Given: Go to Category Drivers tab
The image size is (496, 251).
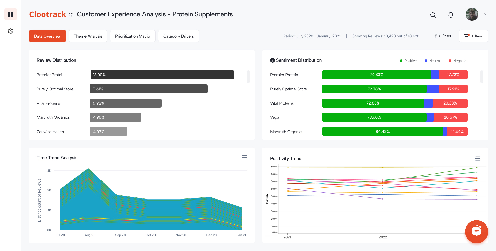Looking at the screenshot, I should [x=179, y=36].
